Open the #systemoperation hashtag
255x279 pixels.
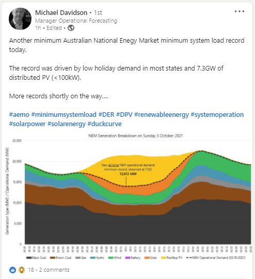pos(217,114)
